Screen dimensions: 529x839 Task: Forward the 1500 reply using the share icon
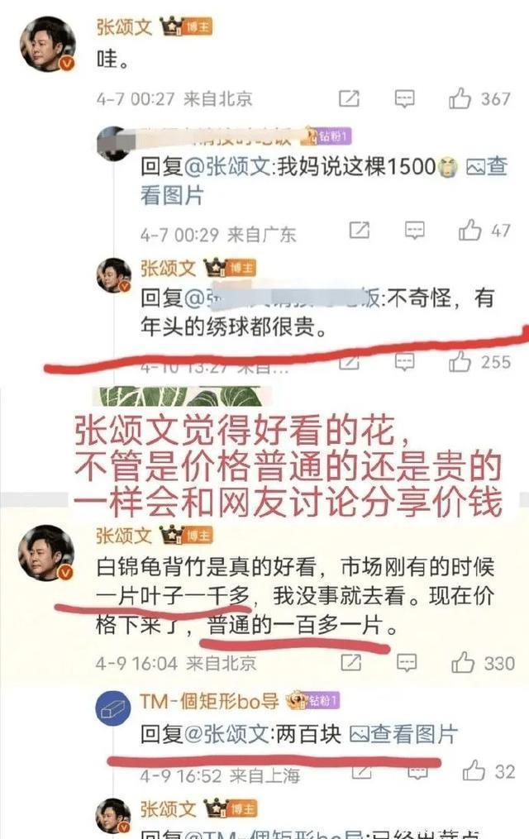pyautogui.click(x=360, y=230)
